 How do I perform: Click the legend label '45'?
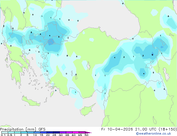(80, 135)
